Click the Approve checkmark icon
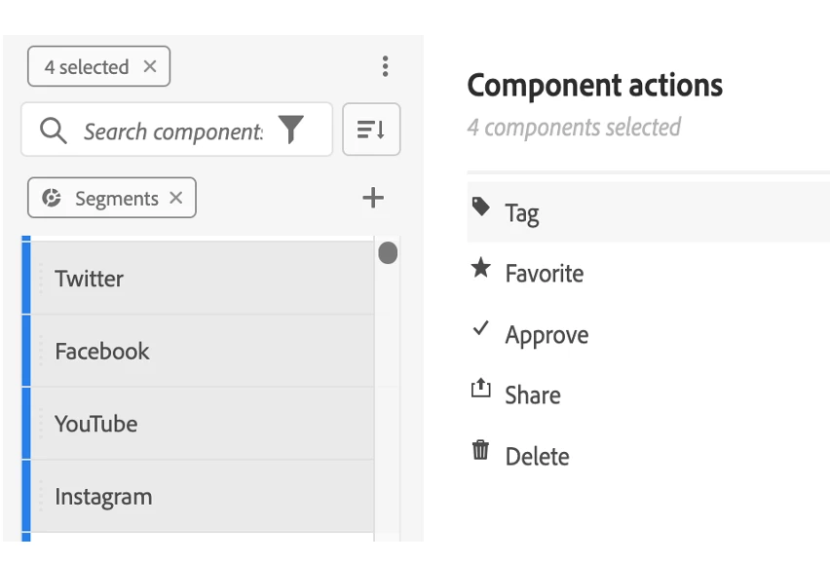This screenshot has width=830, height=563. click(x=480, y=329)
